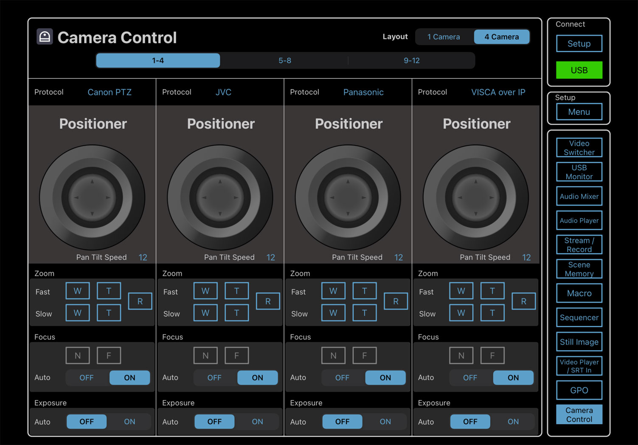Viewport: 638px width, 445px height.
Task: Click the green USB connect button
Action: tap(579, 70)
